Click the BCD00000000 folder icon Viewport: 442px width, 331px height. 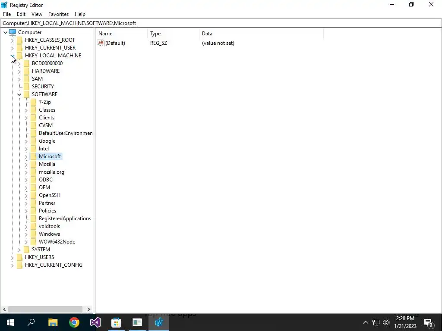pos(26,63)
